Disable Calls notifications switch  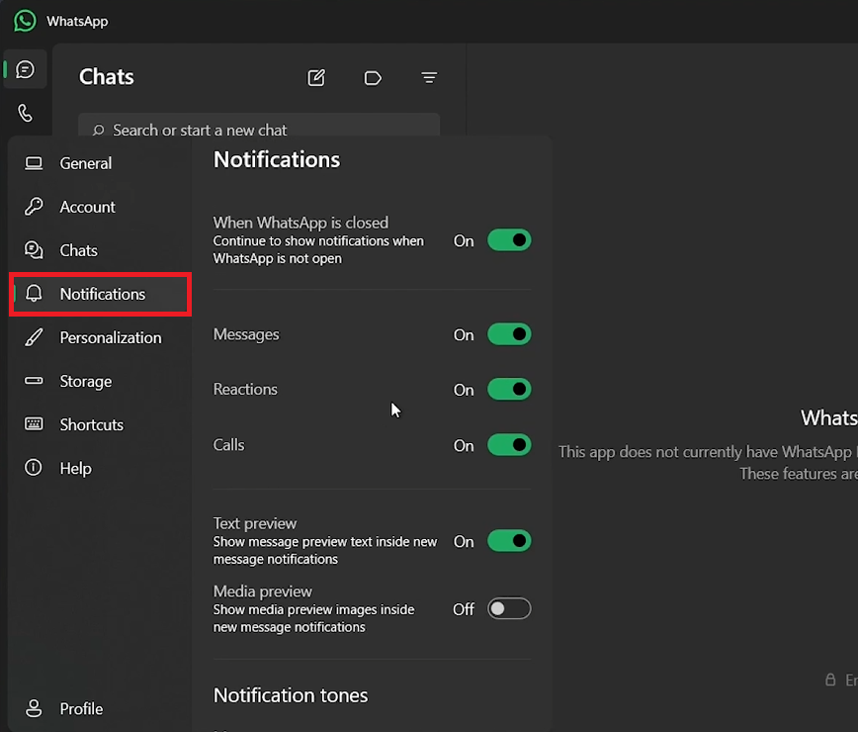click(x=509, y=445)
